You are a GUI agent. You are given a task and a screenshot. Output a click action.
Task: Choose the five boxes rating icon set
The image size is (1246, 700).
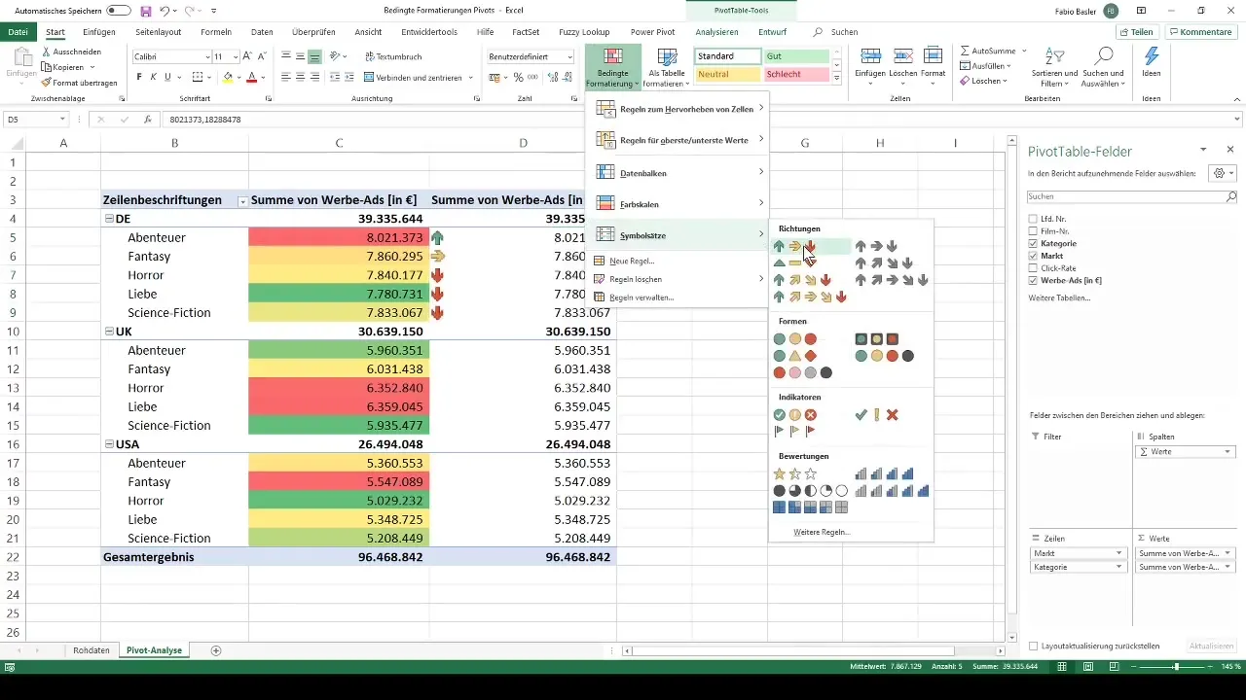pos(810,507)
